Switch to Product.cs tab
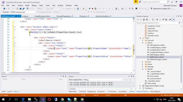183x102 pixels. pos(83,16)
